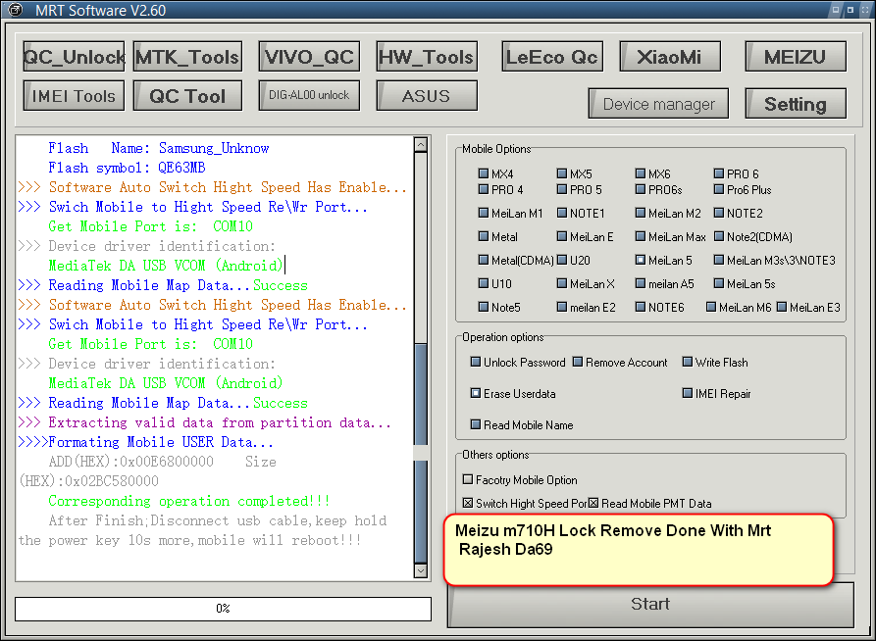The width and height of the screenshot is (876, 641).
Task: Open the XiaoMi module
Action: point(670,57)
